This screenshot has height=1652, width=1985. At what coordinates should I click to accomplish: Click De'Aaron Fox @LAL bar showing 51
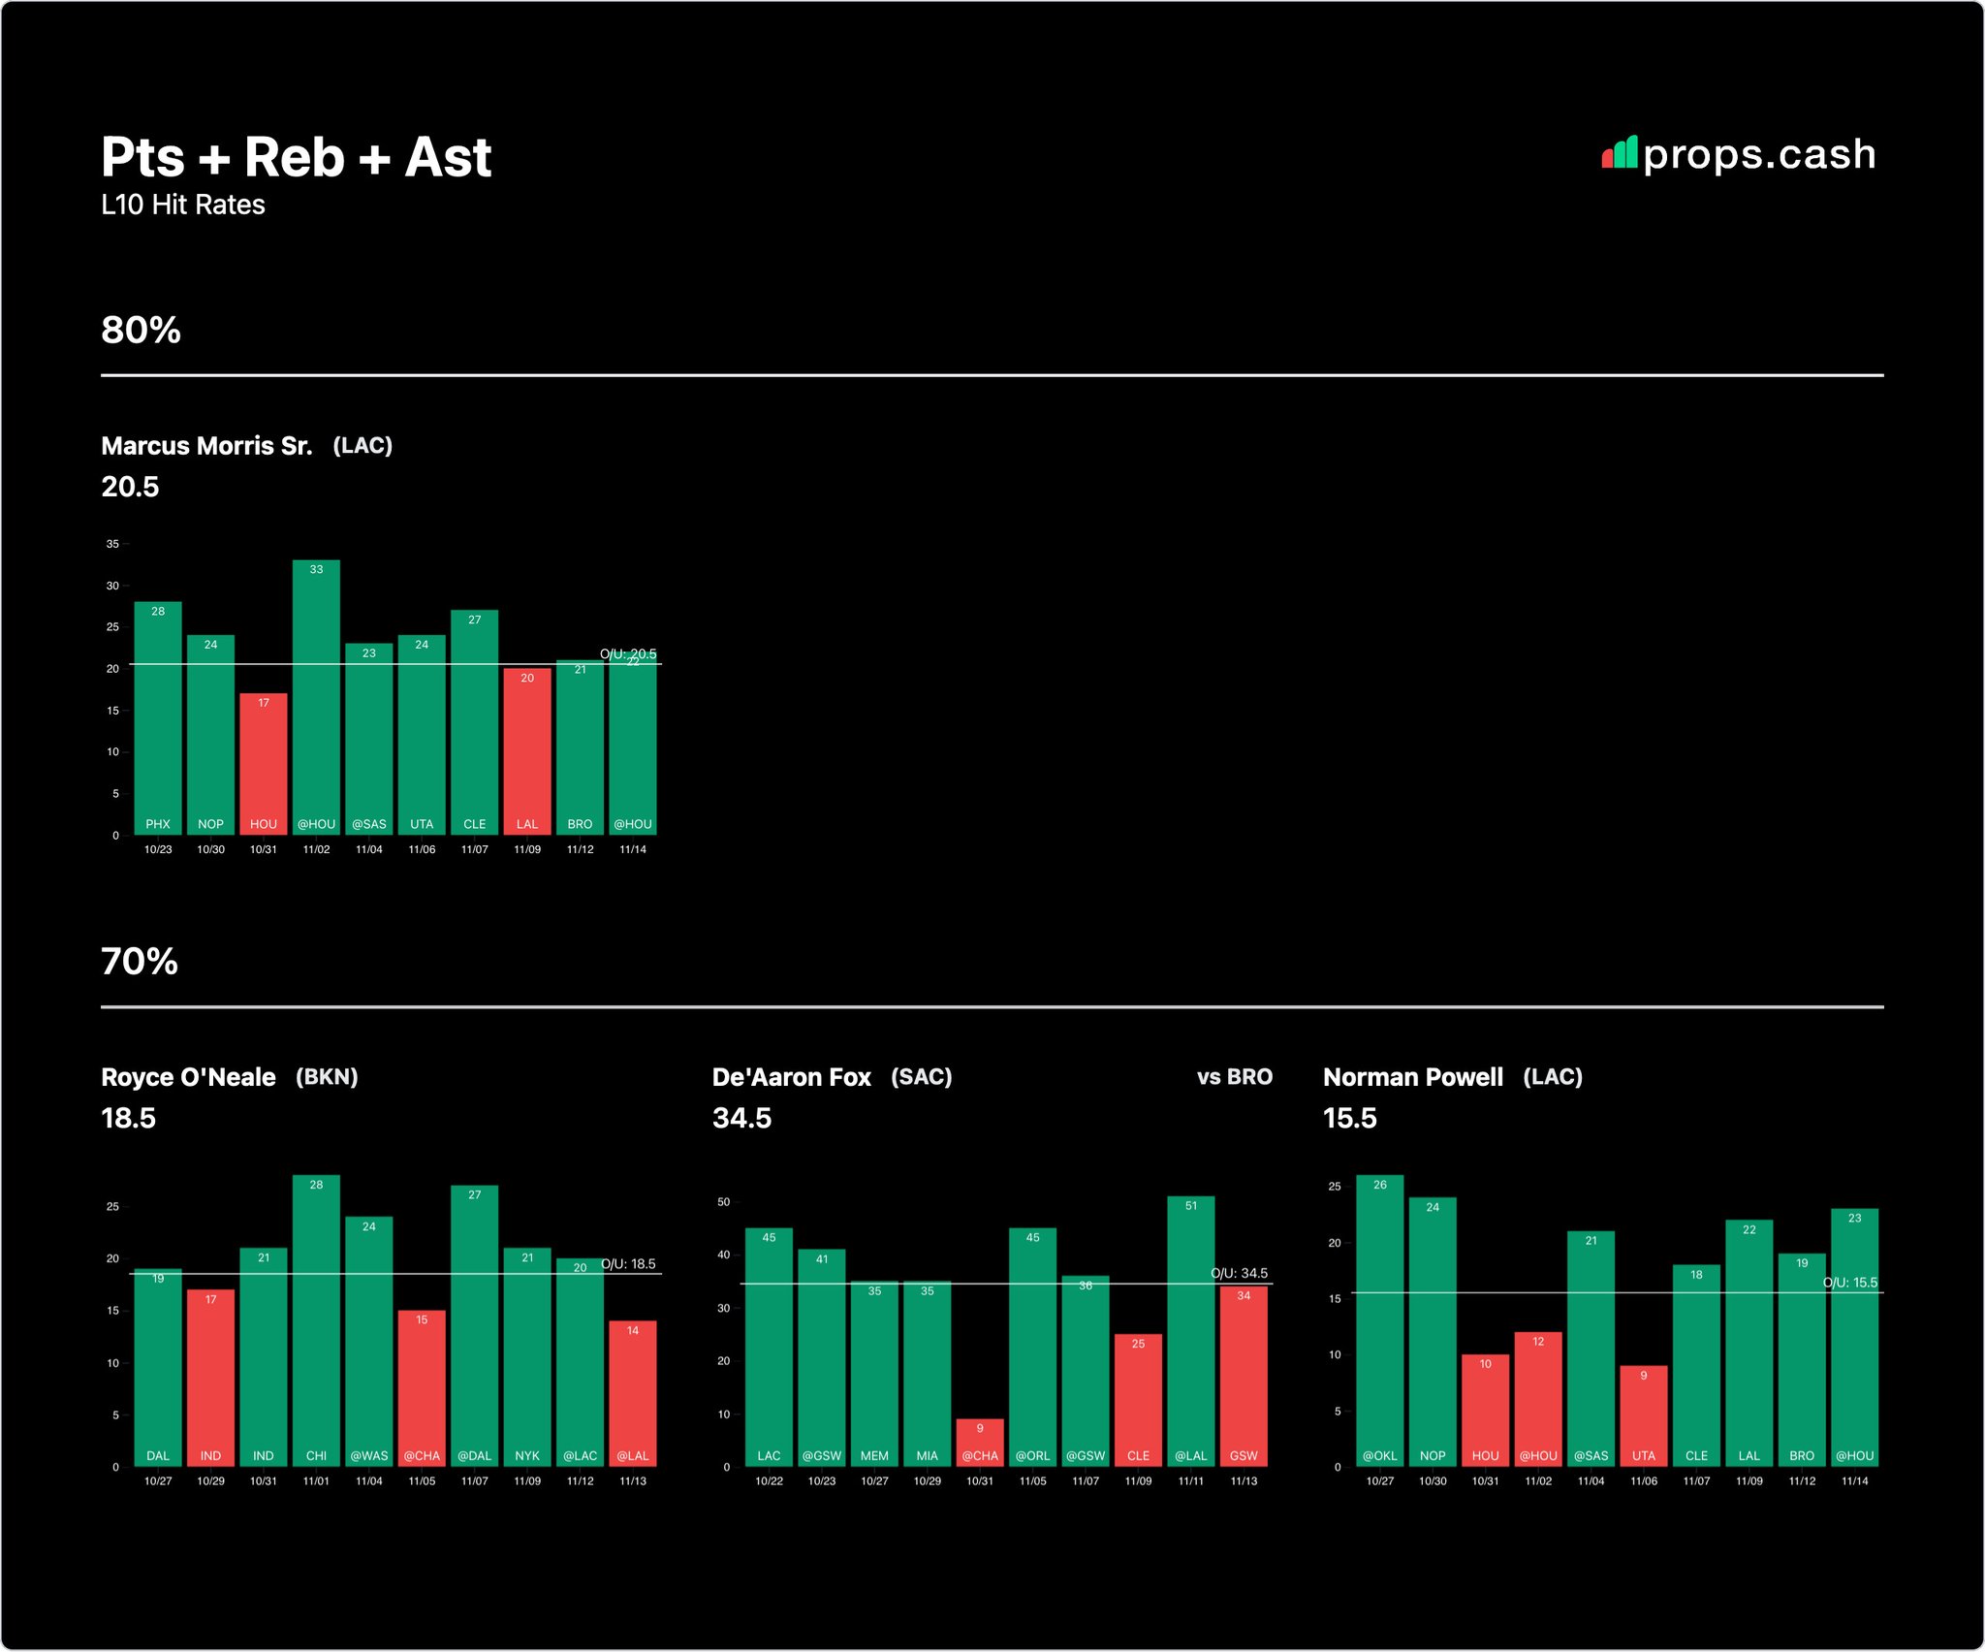tap(1191, 1331)
